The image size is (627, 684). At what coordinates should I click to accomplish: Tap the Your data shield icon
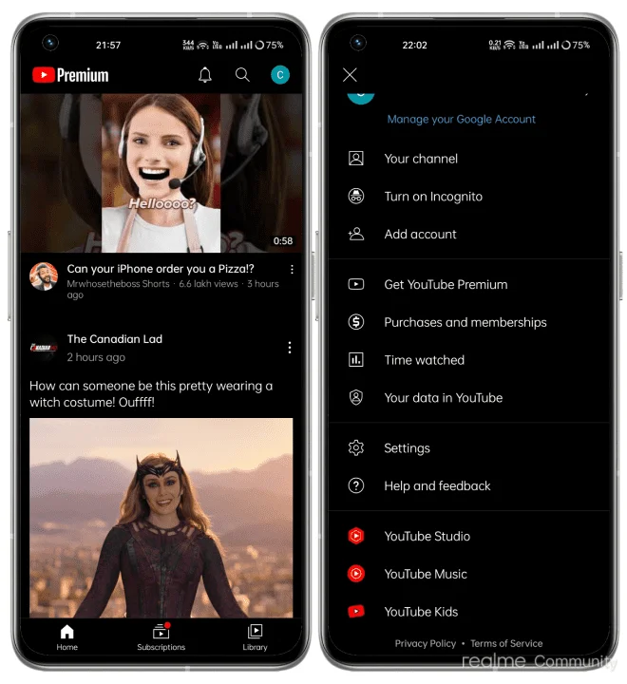[x=356, y=397]
